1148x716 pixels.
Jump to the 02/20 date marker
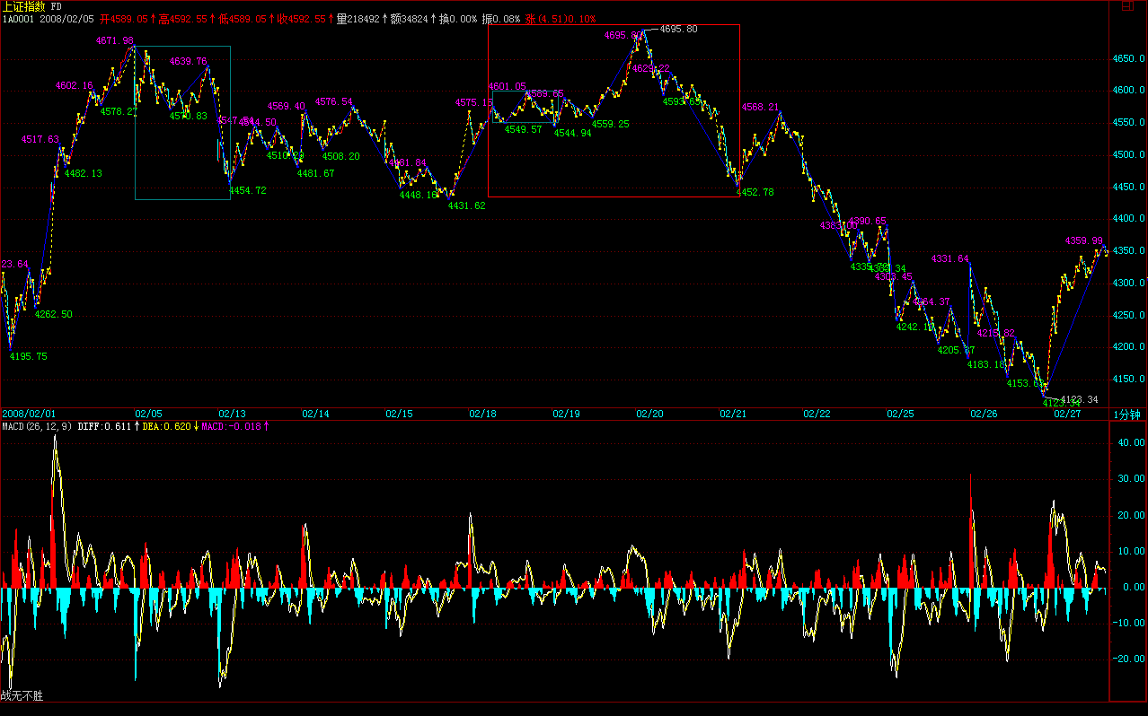tap(649, 414)
